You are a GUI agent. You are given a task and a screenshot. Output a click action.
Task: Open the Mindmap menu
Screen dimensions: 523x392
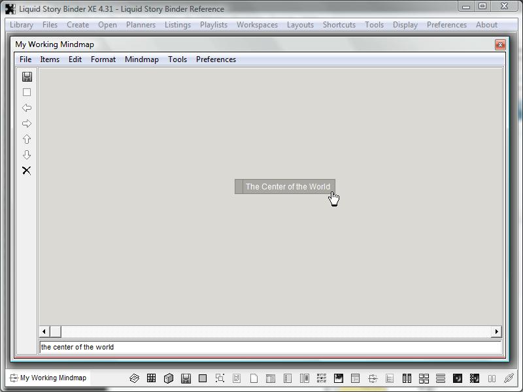[141, 59]
